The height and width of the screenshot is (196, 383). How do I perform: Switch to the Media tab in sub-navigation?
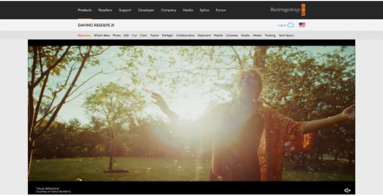tap(257, 35)
